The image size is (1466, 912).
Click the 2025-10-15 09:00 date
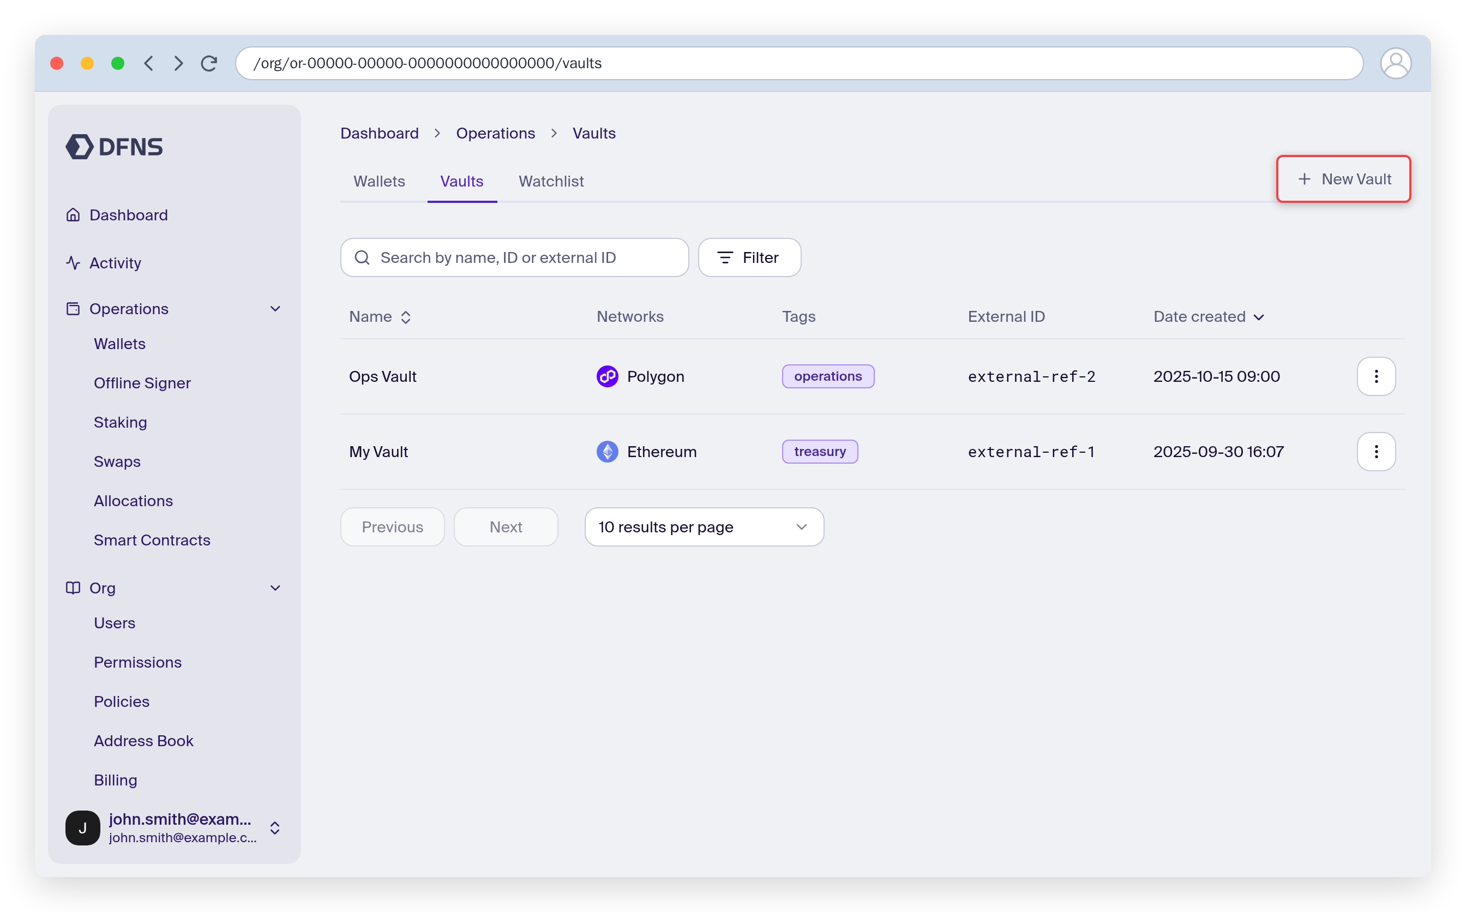(x=1217, y=376)
